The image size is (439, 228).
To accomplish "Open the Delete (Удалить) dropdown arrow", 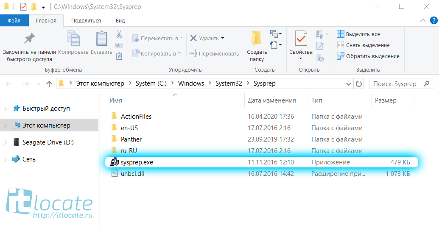I will click(x=223, y=38).
